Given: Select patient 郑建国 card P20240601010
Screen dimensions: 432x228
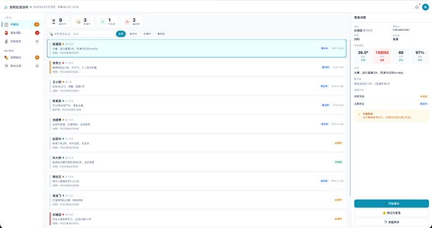Looking at the screenshot, I should point(197,219).
